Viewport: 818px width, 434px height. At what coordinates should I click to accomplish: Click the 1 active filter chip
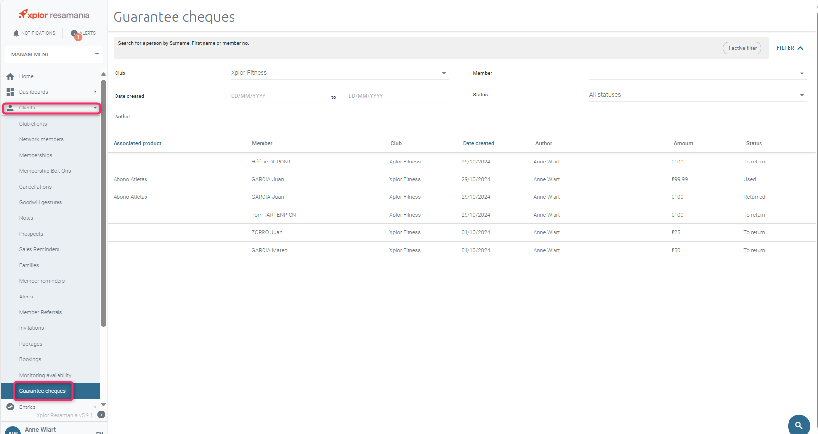coord(742,48)
